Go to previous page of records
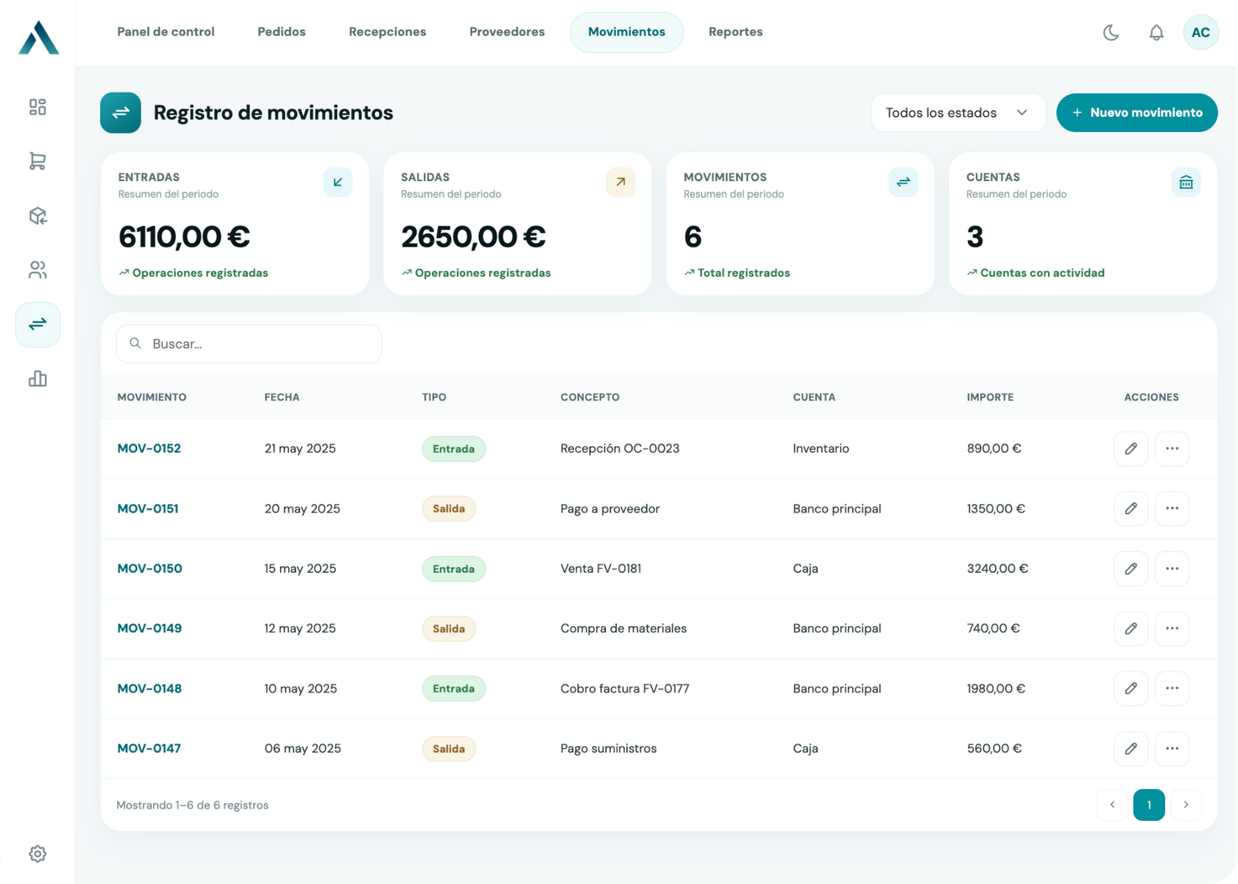Image resolution: width=1238 pixels, height=884 pixels. point(1112,805)
